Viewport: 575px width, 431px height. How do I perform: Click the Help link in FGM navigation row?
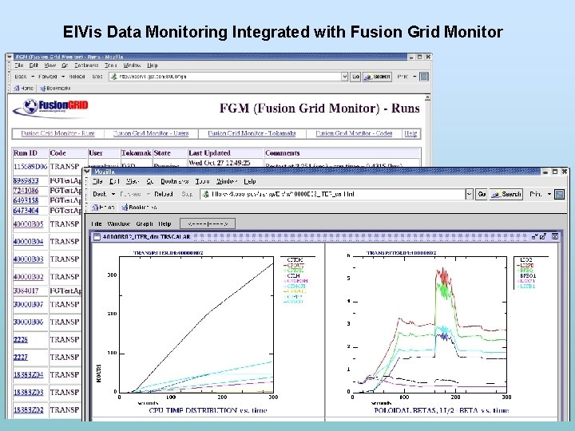(x=410, y=133)
